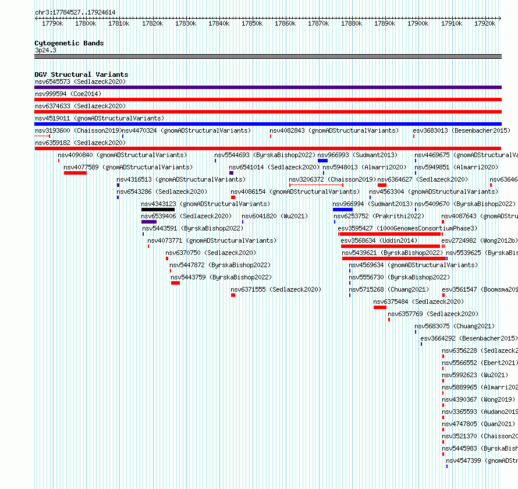The height and width of the screenshot is (489, 518).
Task: Click nsv5715268 (Chuang2021) label
Action: [389, 289]
